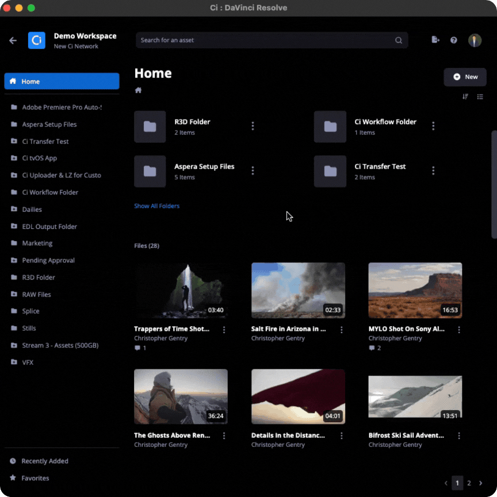Open R3D Folder in the sidebar
497x497 pixels.
tap(33, 277)
